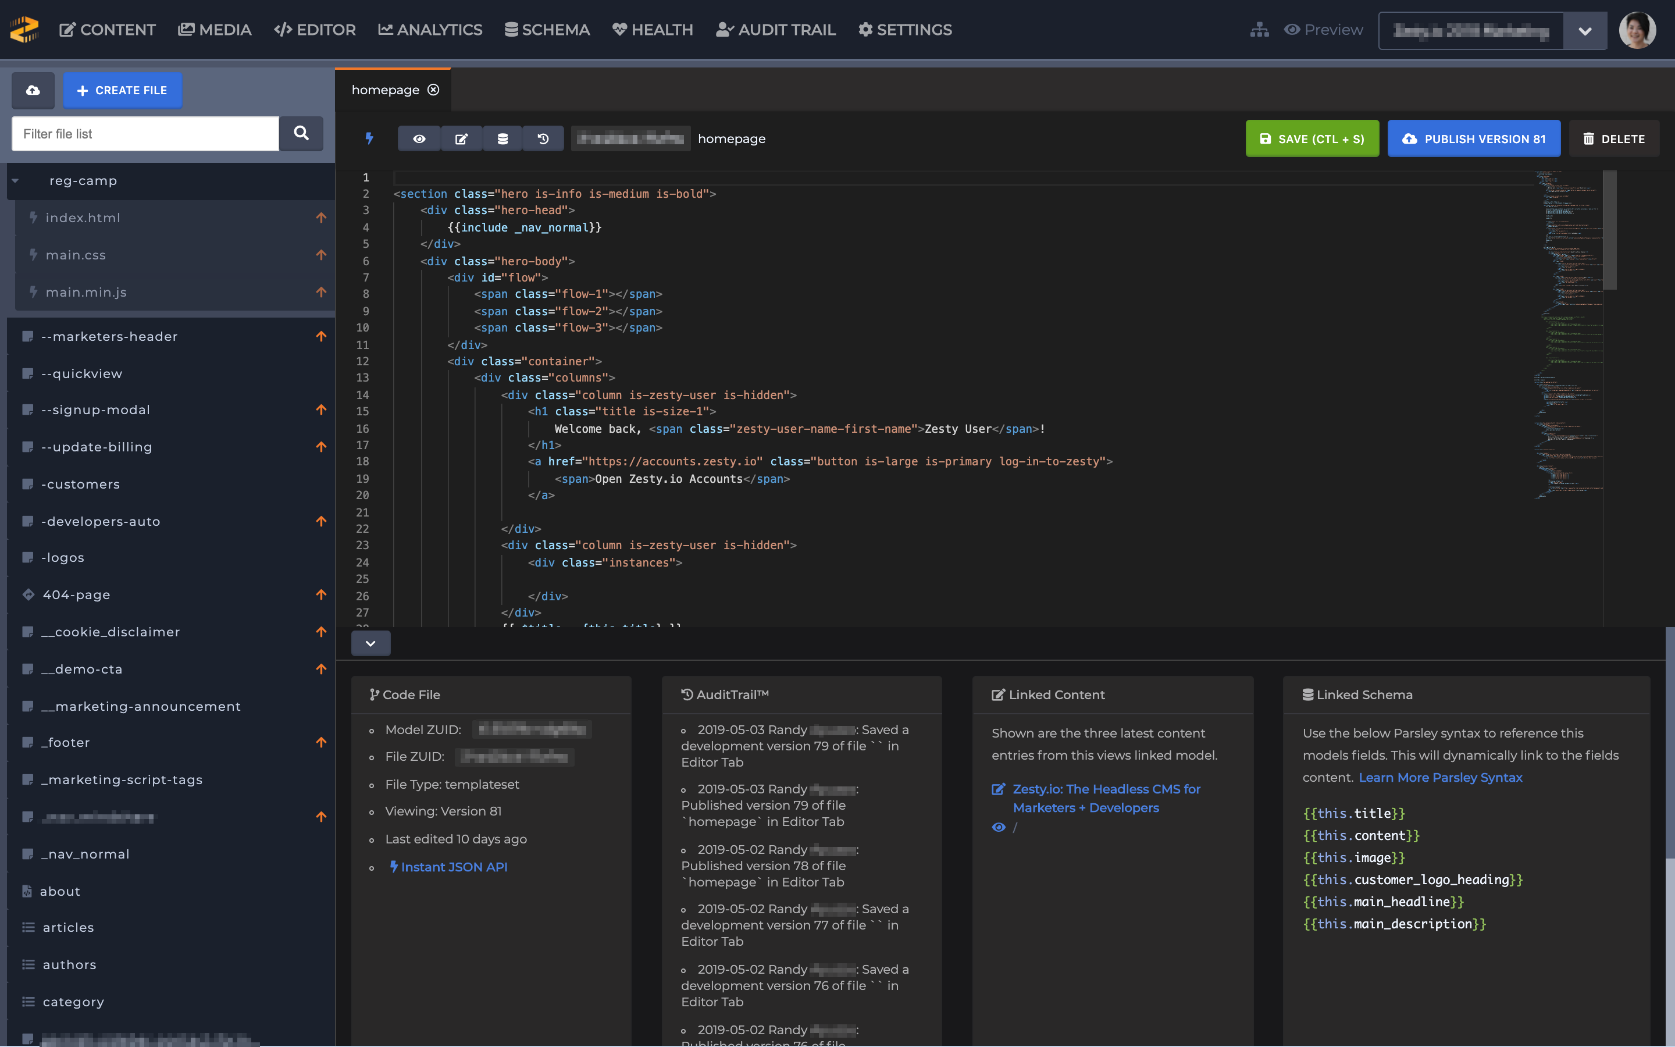This screenshot has height=1047, width=1675.
Task: Click the PUBLISH VERSION 81 button
Action: click(x=1475, y=137)
